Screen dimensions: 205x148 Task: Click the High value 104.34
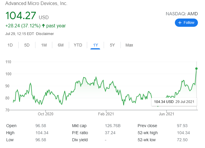point(42,133)
